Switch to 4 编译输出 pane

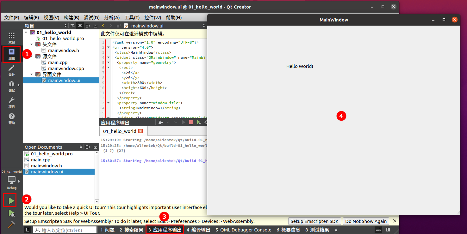[x=198, y=230]
